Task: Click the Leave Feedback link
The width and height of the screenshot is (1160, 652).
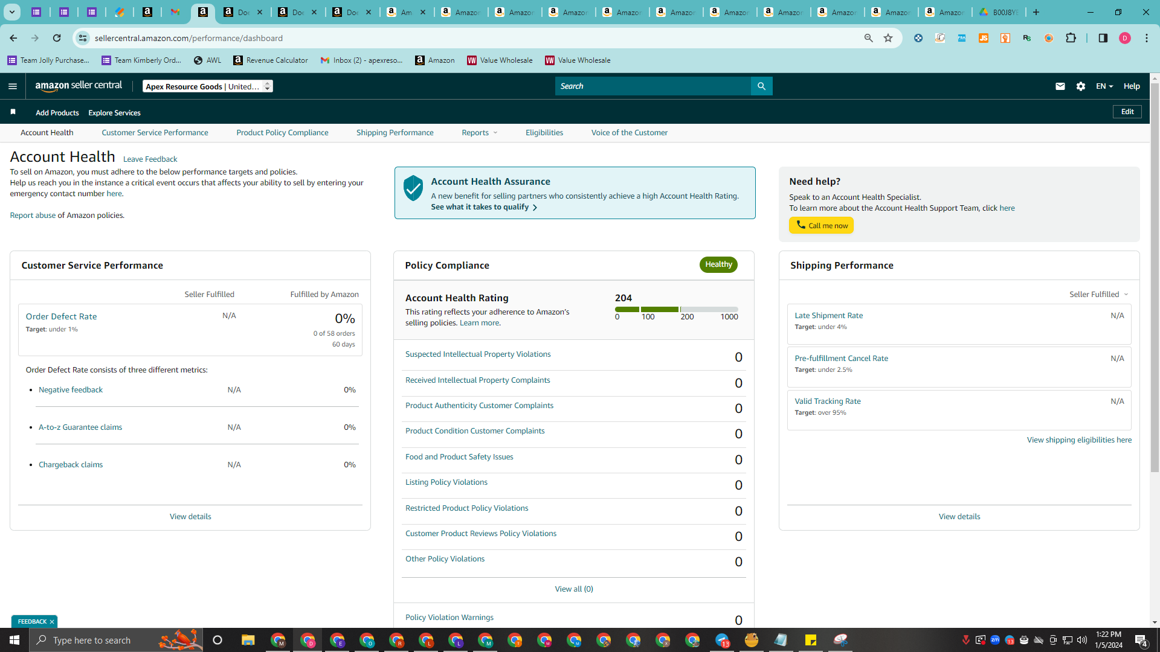Action: click(150, 159)
